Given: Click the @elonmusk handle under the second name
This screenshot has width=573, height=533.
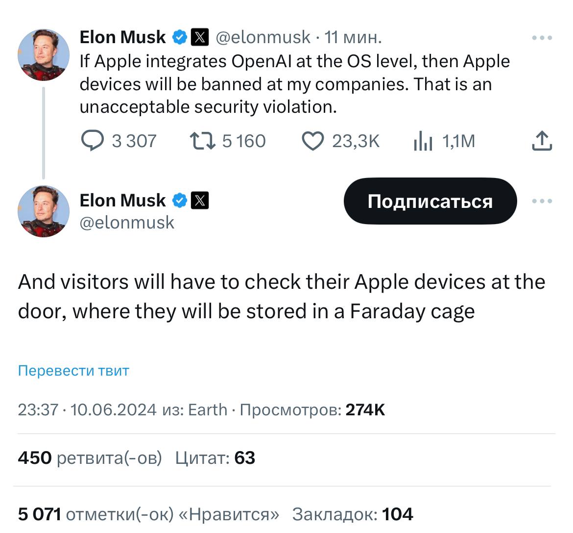Looking at the screenshot, I should coord(127,223).
